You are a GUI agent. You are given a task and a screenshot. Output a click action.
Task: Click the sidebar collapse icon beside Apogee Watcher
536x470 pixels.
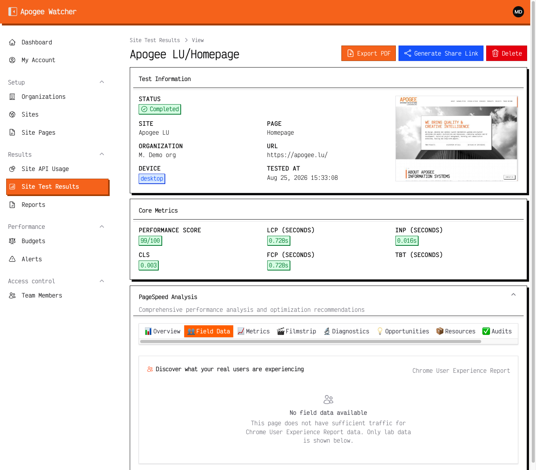pos(13,12)
